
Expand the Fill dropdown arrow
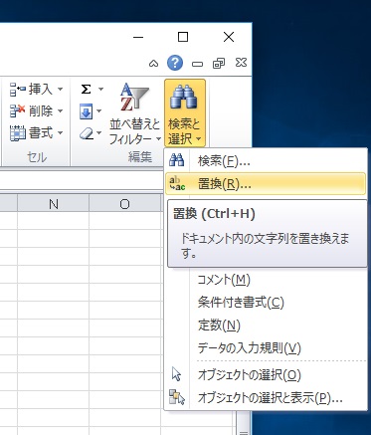99,111
